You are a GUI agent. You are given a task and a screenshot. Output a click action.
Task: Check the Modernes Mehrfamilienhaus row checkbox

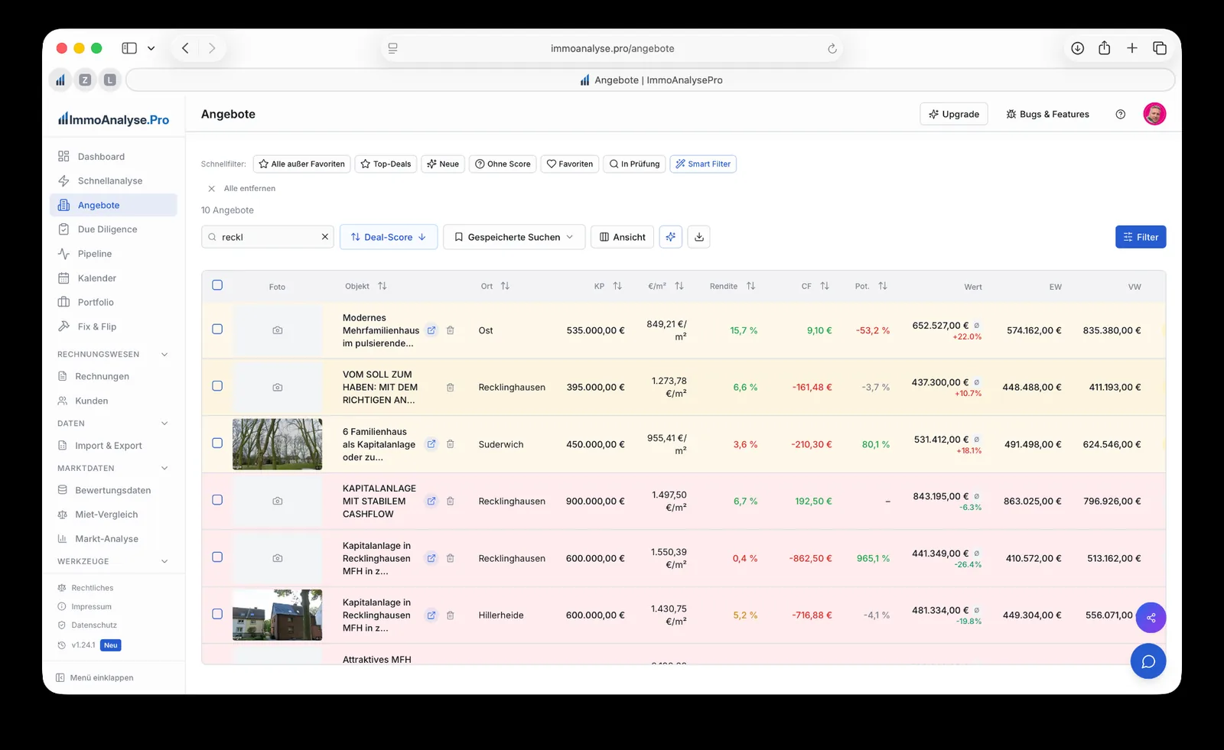[x=217, y=330]
